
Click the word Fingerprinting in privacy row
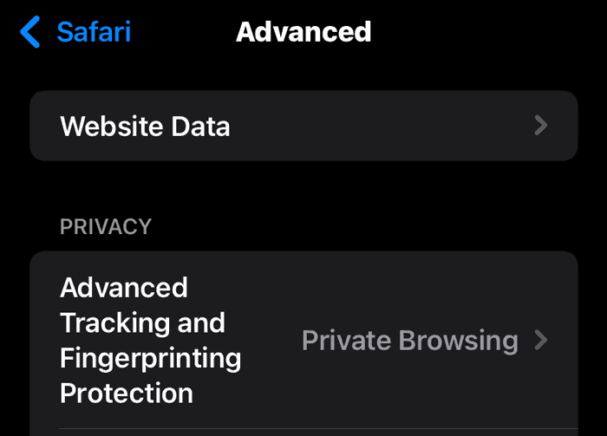[x=151, y=358]
